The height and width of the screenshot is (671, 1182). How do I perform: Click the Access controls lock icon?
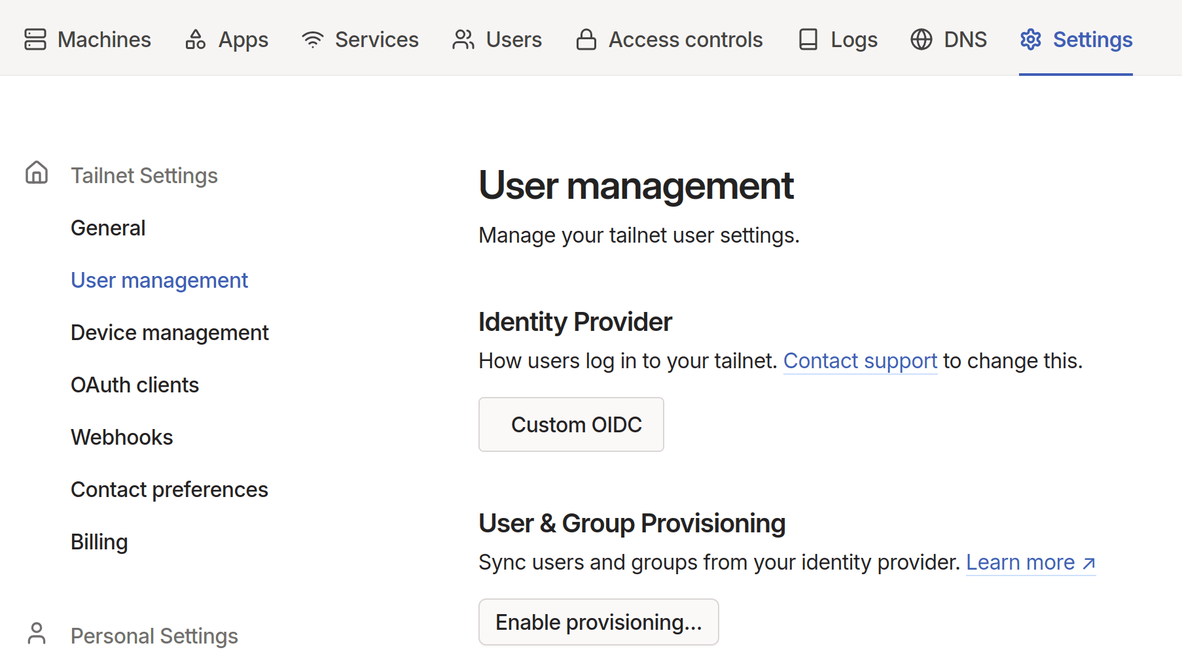point(585,39)
